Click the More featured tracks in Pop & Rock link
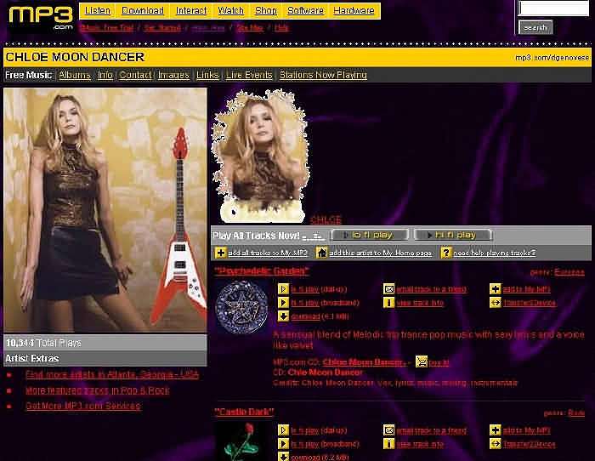The image size is (595, 461). pyautogui.click(x=98, y=390)
